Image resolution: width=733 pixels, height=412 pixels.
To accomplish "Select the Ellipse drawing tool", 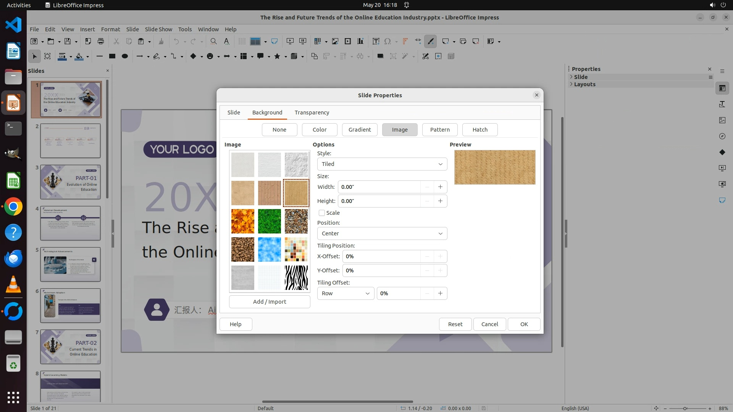I will [x=124, y=56].
